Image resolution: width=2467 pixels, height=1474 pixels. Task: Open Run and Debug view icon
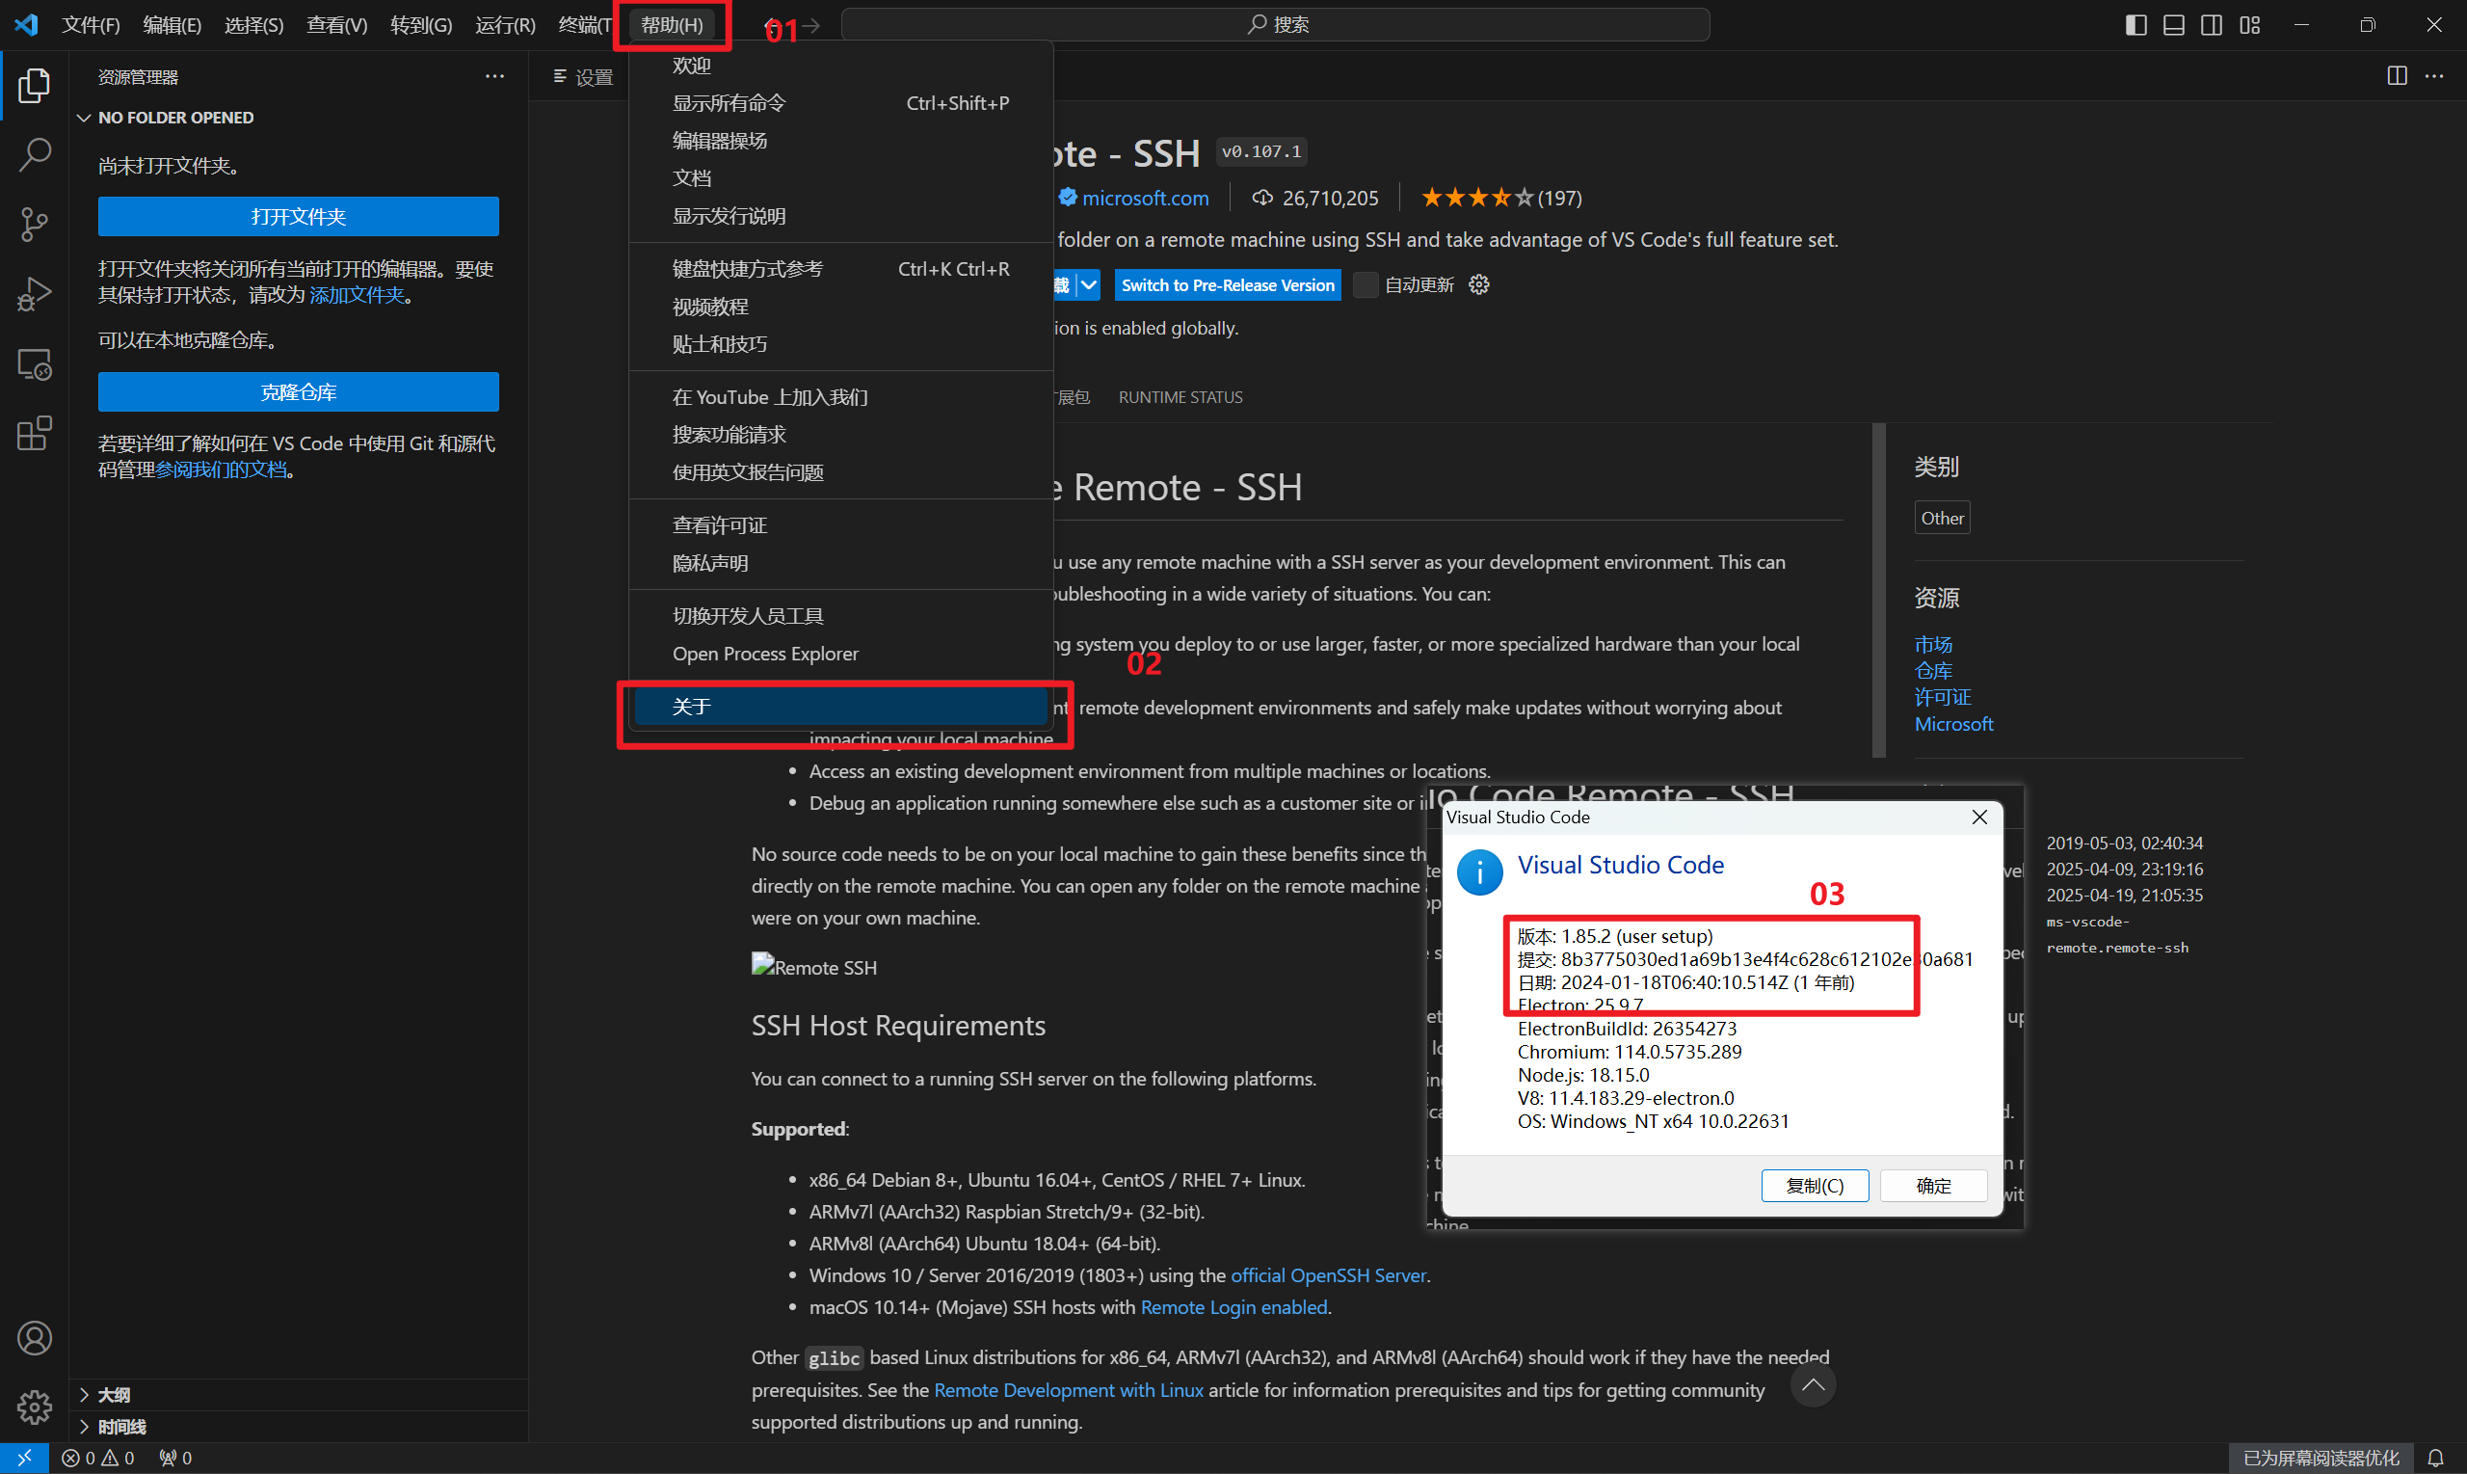[35, 294]
